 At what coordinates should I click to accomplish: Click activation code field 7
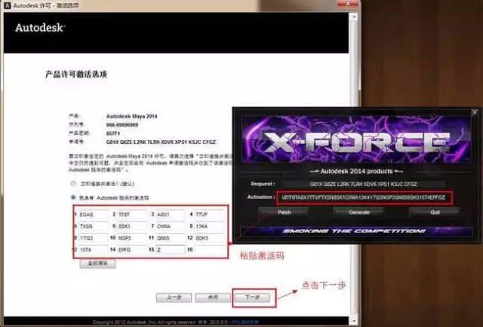coord(171,226)
